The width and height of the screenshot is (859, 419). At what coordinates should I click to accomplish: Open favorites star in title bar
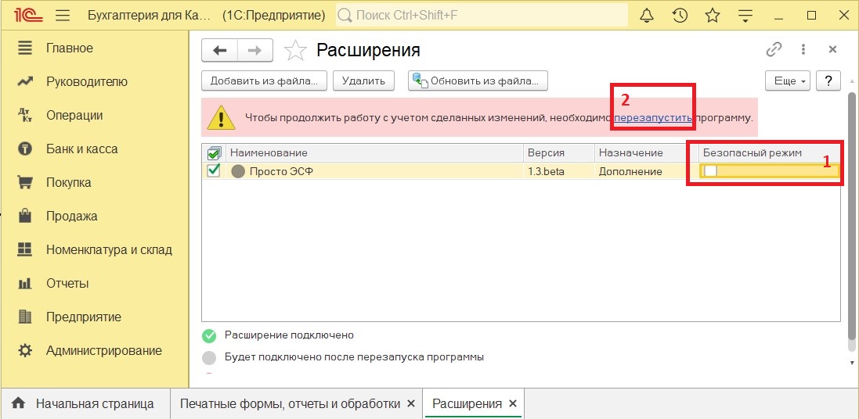(713, 16)
